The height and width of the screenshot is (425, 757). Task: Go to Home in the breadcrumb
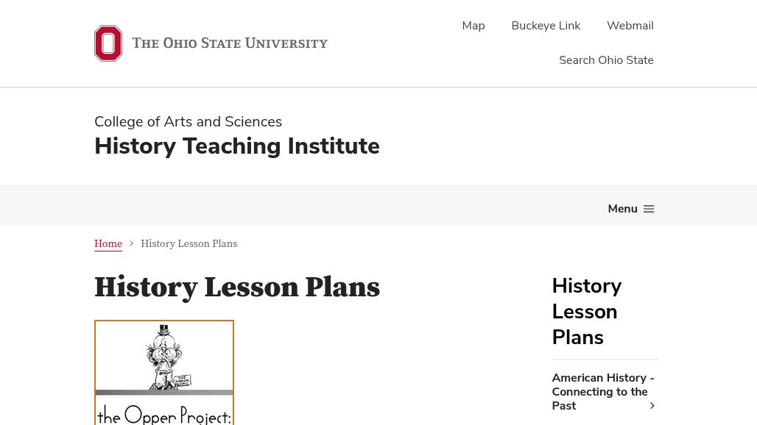(108, 244)
